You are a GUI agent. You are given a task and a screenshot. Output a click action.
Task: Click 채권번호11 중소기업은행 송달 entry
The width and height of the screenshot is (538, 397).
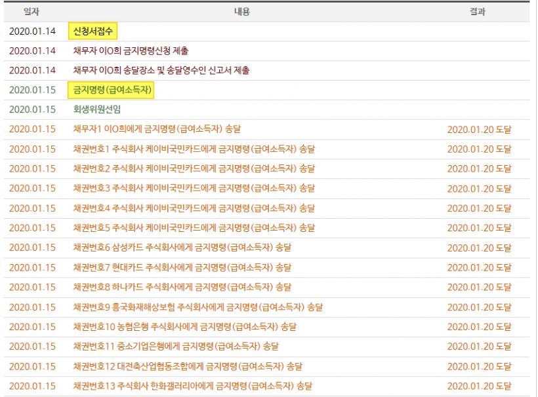176,346
